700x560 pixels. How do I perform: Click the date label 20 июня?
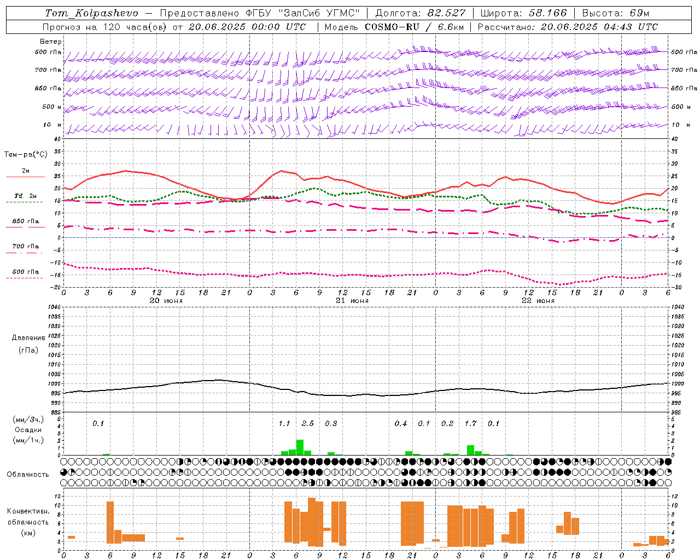(x=166, y=301)
